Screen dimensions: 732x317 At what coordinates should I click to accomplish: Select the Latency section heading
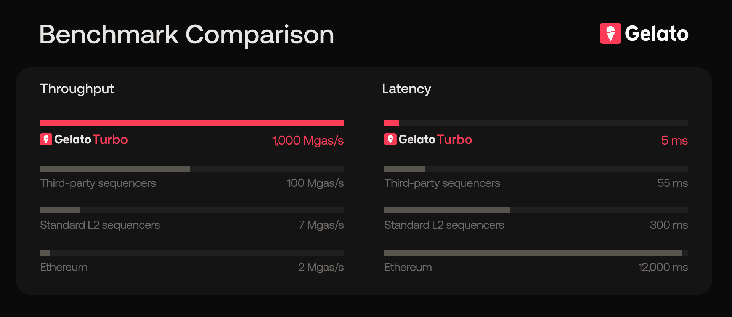click(406, 89)
